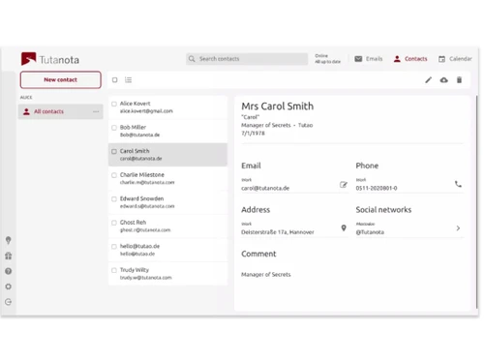
Task: Open the Emails tab
Action: click(x=369, y=59)
